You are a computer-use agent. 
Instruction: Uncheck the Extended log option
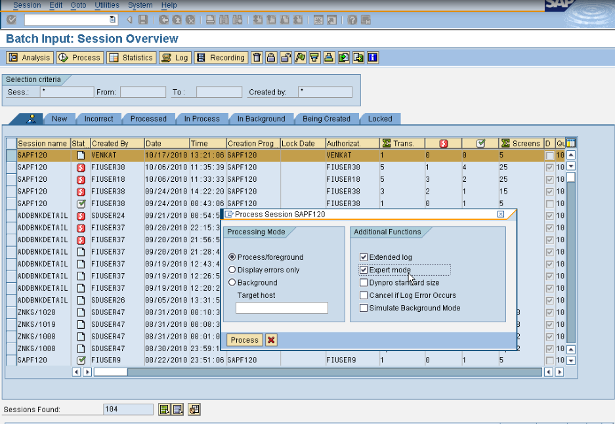click(x=362, y=257)
